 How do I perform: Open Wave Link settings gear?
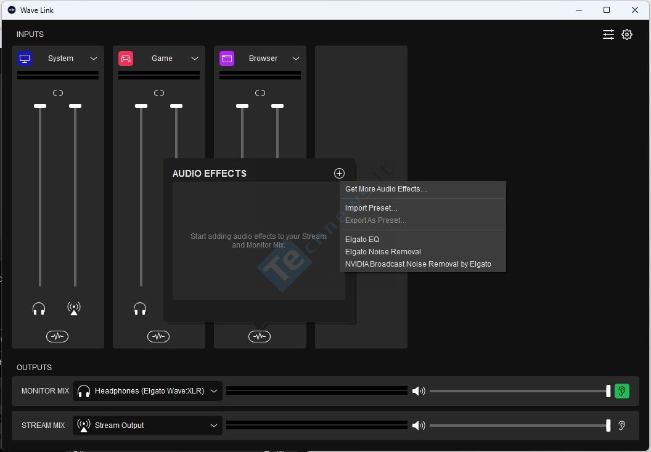pos(626,34)
